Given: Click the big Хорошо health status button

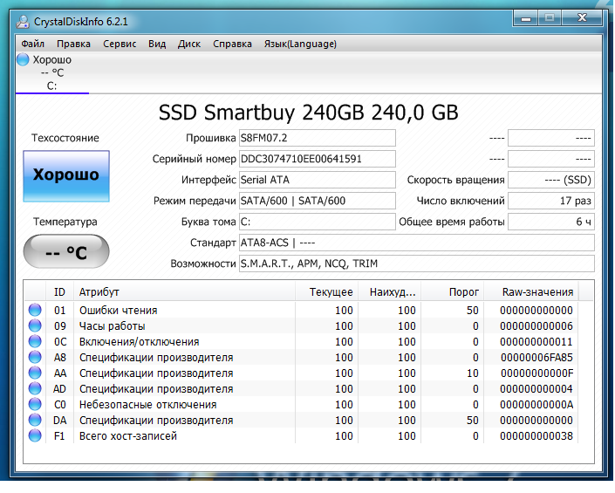Looking at the screenshot, I should pyautogui.click(x=66, y=175).
